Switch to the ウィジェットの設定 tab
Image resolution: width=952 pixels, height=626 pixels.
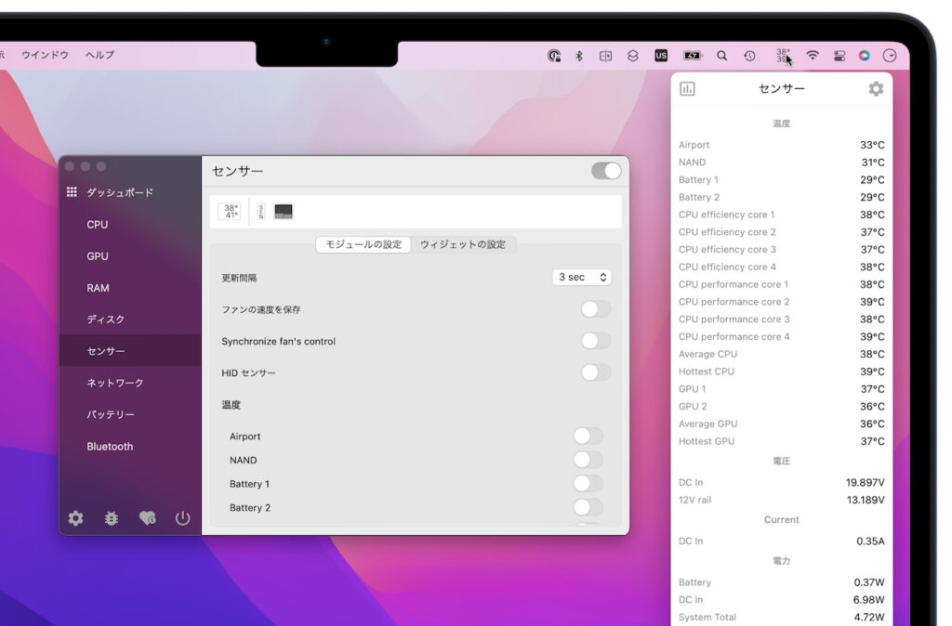[465, 244]
